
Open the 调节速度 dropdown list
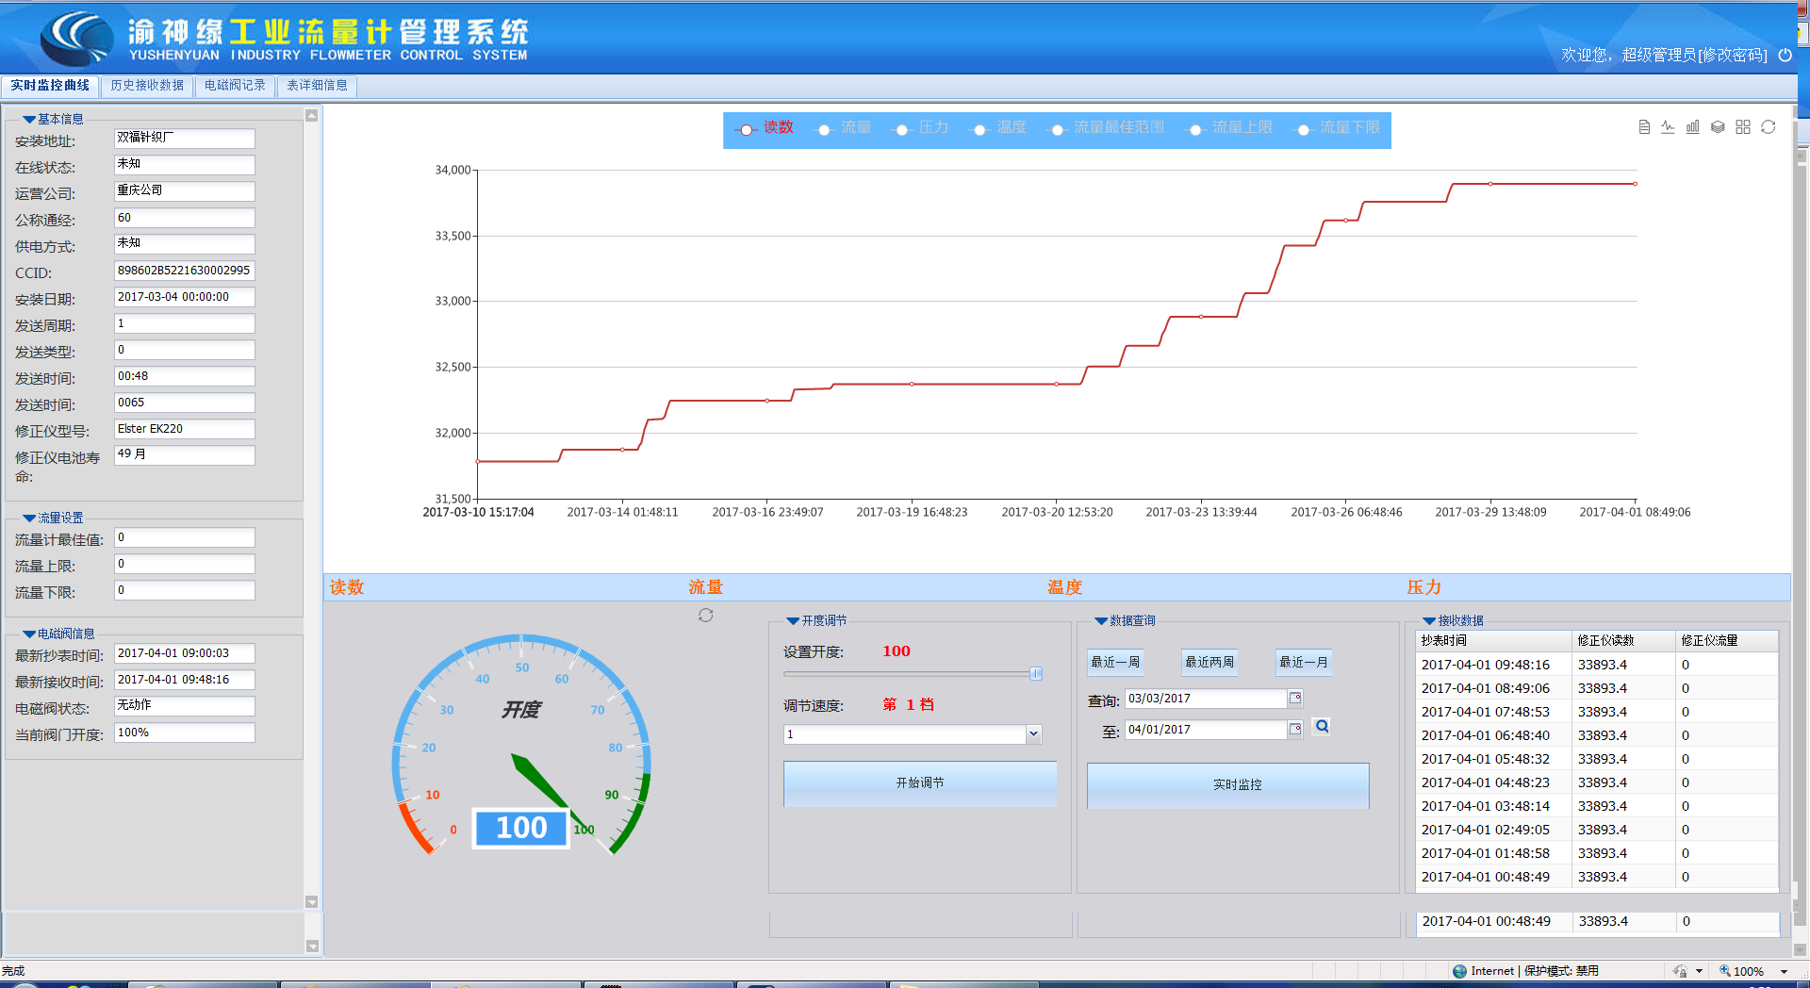point(1033,734)
